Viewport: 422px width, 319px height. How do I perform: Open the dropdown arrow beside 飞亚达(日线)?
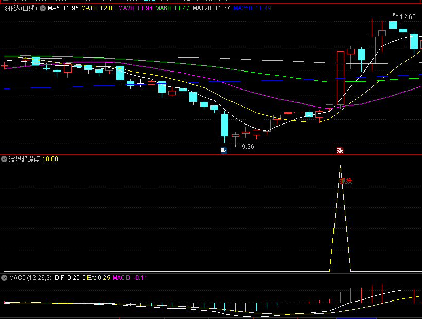[43, 8]
